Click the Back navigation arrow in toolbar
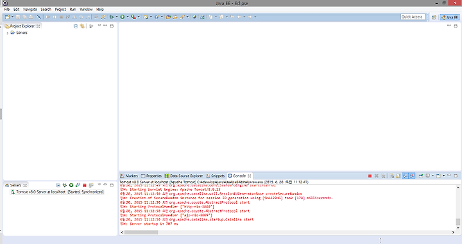The image size is (462, 244). 239,17
